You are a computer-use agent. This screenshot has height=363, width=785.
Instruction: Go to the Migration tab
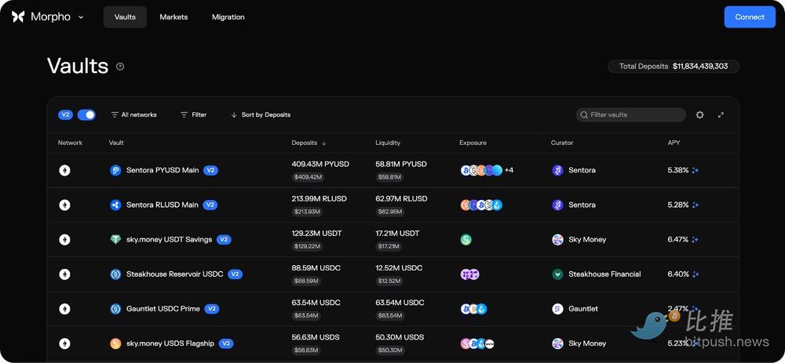228,17
